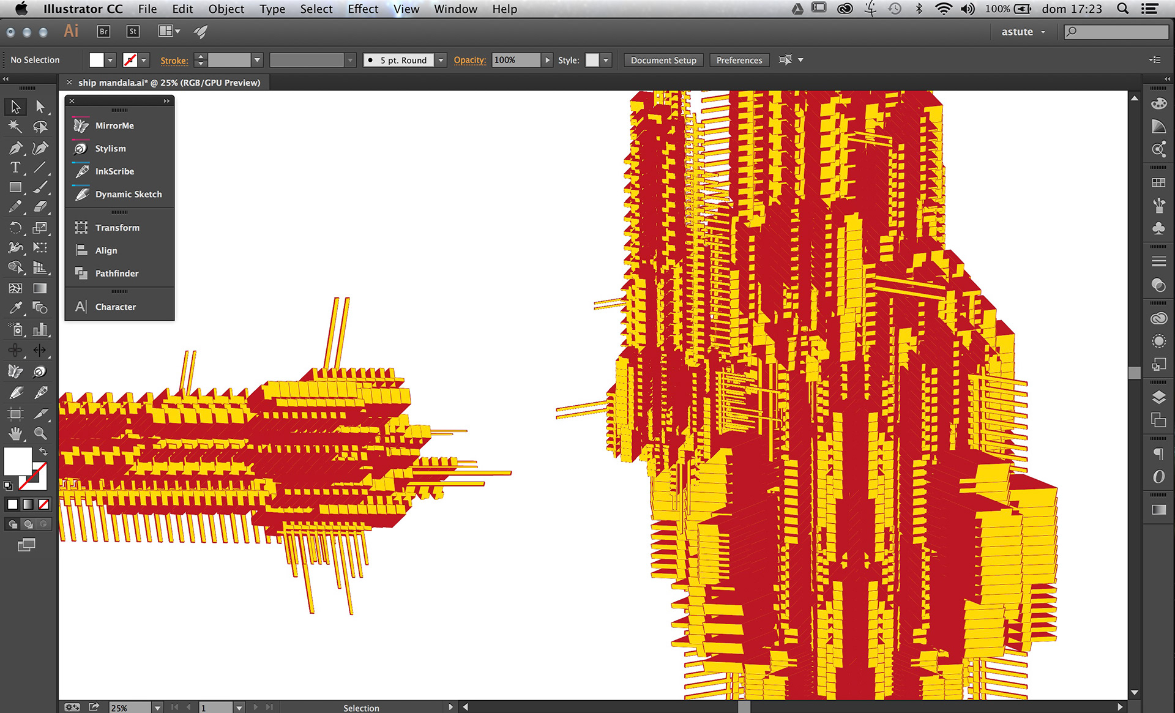Select the Selection tool arrow
Image resolution: width=1175 pixels, height=713 pixels.
[x=15, y=106]
